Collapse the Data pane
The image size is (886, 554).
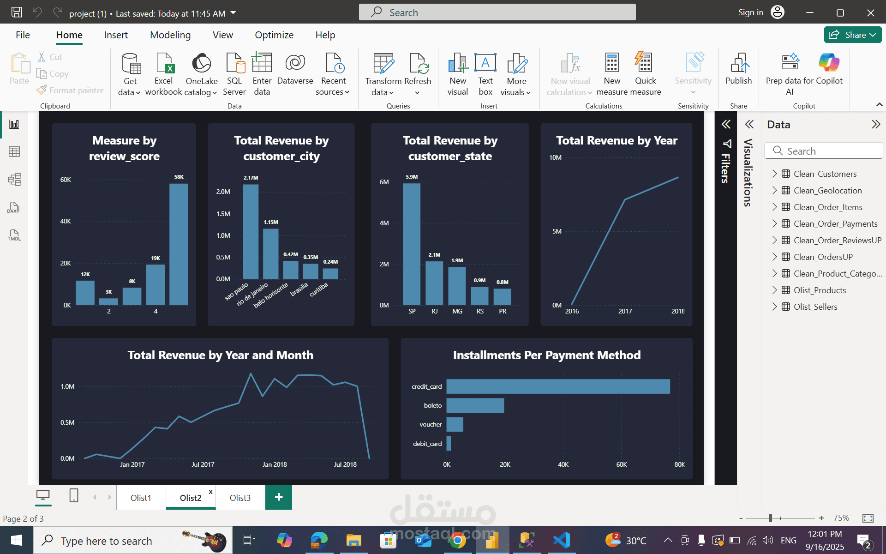876,124
